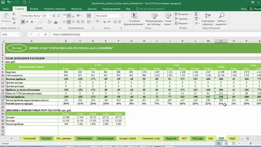Apply percent style format

(104, 22)
